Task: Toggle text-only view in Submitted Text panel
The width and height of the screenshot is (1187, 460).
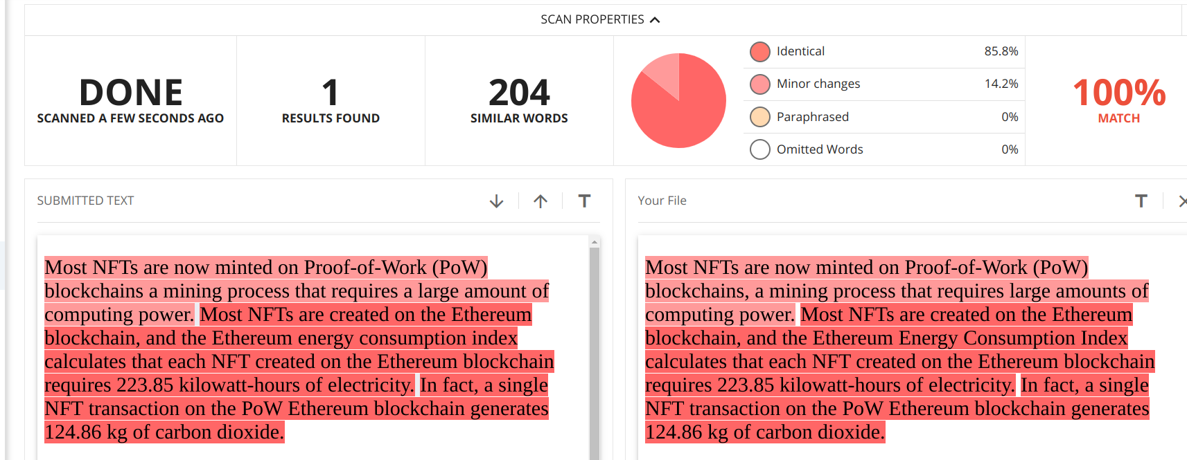Action: (584, 201)
